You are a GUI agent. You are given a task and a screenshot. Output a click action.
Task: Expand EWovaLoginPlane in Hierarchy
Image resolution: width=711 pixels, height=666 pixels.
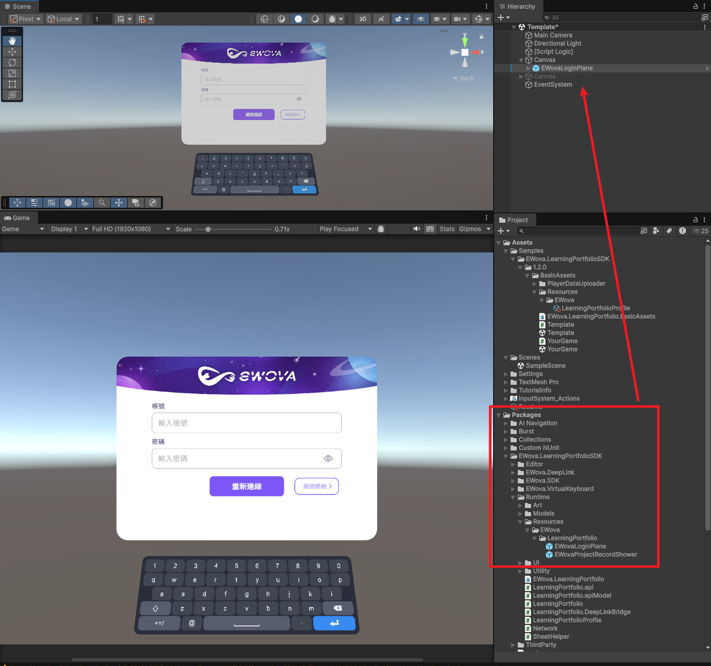(x=529, y=68)
